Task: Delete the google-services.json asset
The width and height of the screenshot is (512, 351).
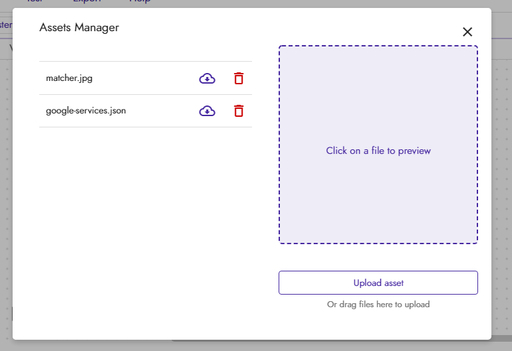Action: click(x=239, y=111)
